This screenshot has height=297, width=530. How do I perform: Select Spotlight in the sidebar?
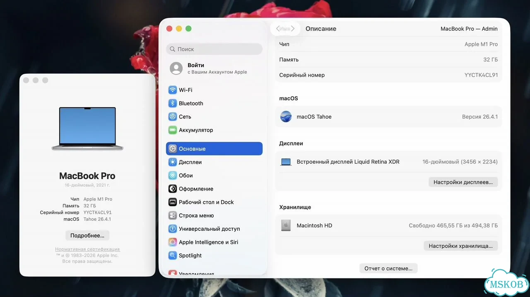tap(214, 256)
